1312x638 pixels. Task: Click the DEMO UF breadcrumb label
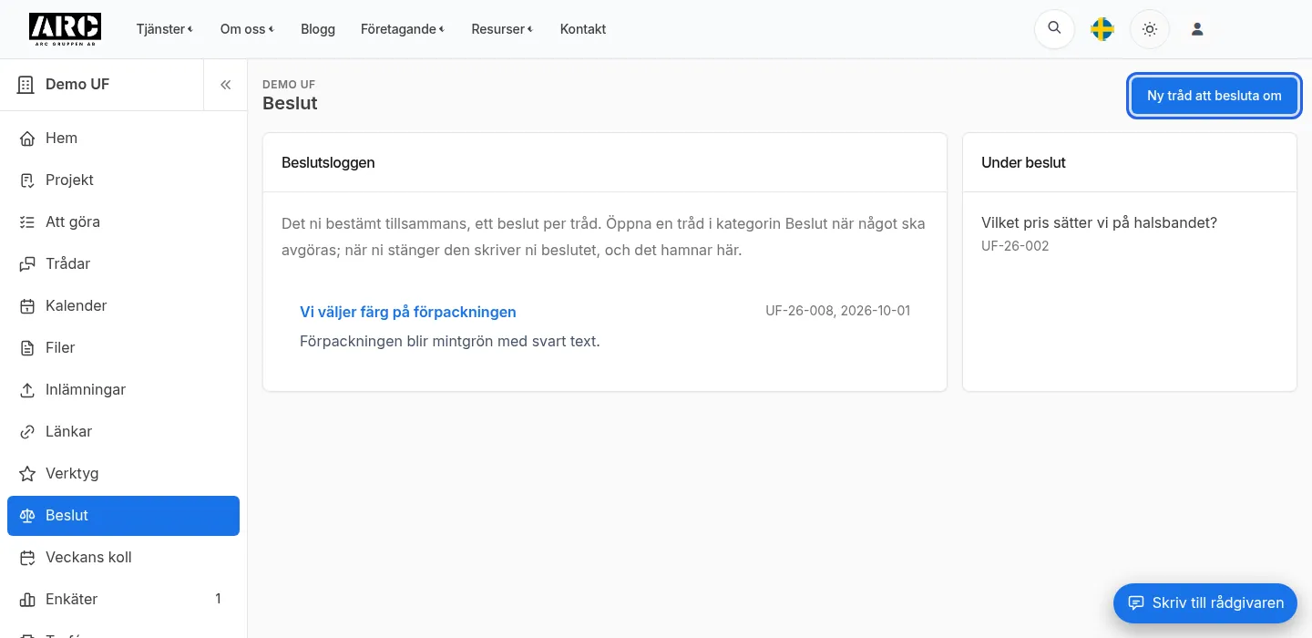tap(289, 85)
